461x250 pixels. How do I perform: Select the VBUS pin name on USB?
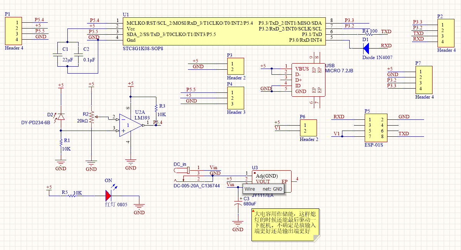click(302, 69)
